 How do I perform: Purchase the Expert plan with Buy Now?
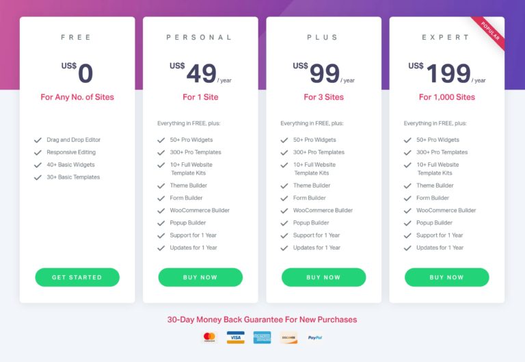click(446, 277)
